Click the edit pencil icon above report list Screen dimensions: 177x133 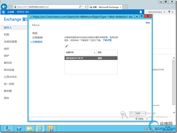pyautogui.click(x=67, y=46)
